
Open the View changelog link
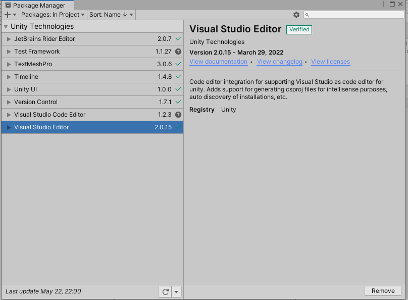(x=279, y=62)
